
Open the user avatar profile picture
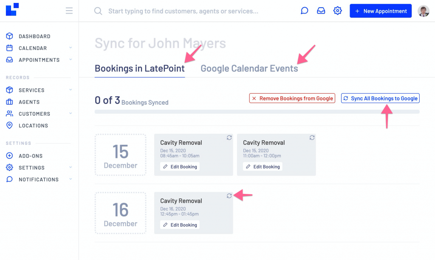pos(424,11)
